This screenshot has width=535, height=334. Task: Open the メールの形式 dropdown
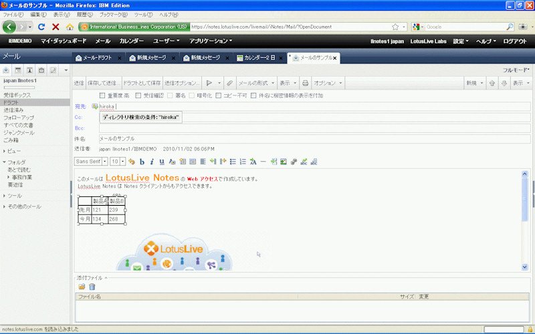pyautogui.click(x=256, y=83)
